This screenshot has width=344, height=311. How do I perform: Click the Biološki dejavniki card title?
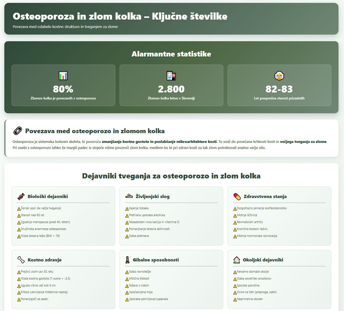(x=48, y=197)
